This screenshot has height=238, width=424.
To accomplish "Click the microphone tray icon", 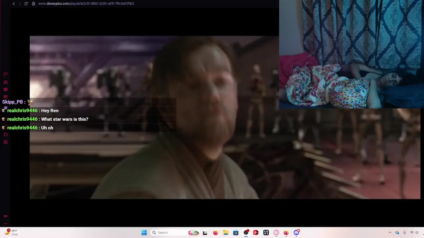I will point(404,233).
